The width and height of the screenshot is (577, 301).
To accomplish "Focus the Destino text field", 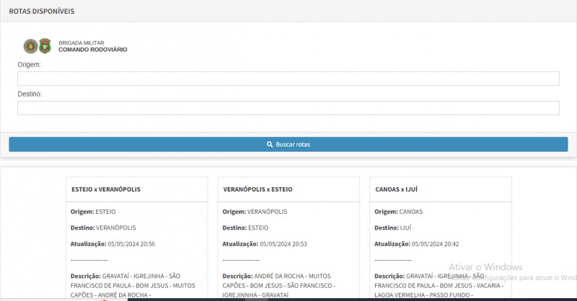I will 288,108.
